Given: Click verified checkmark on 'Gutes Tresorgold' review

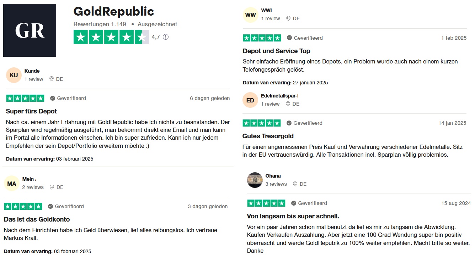Looking at the screenshot, I should pos(289,123).
